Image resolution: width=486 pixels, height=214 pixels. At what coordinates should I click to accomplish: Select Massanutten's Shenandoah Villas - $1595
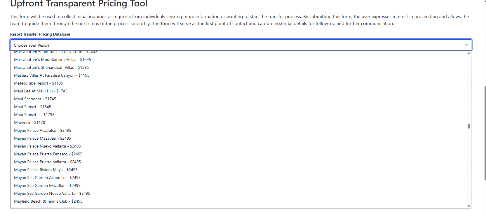pos(51,67)
